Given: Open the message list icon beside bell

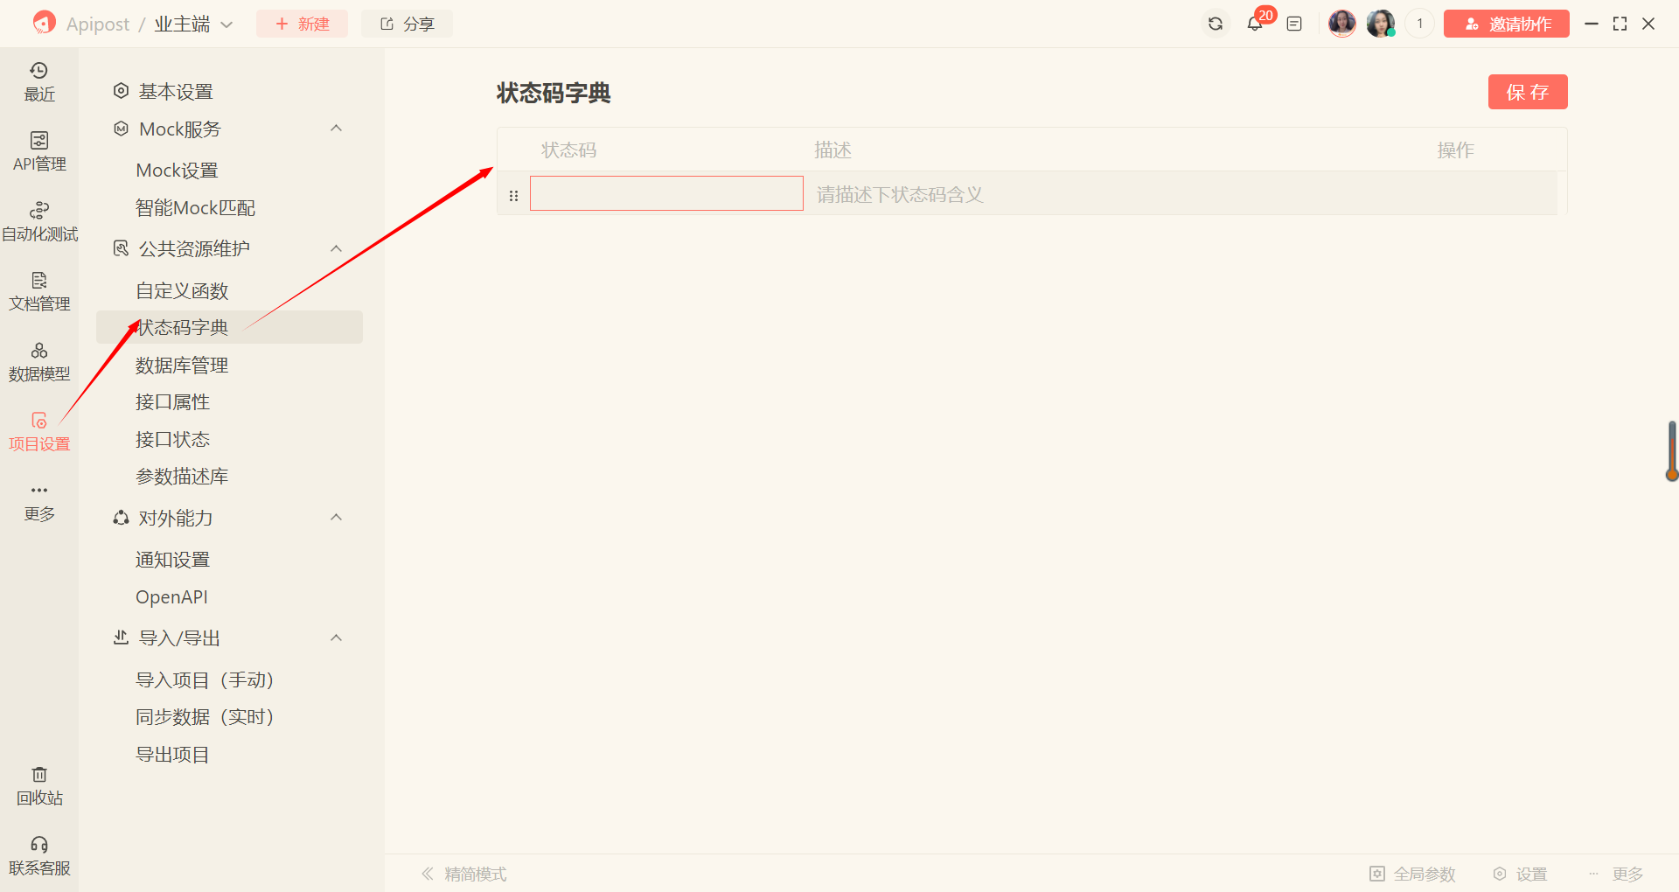Looking at the screenshot, I should pos(1294,24).
